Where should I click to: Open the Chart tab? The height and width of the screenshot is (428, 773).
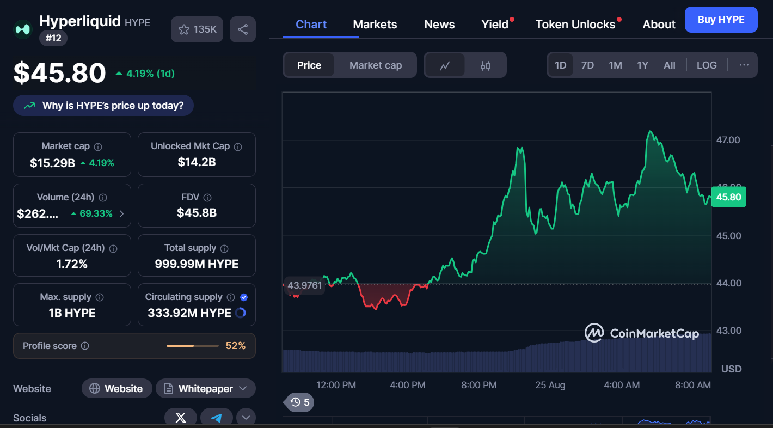click(311, 25)
